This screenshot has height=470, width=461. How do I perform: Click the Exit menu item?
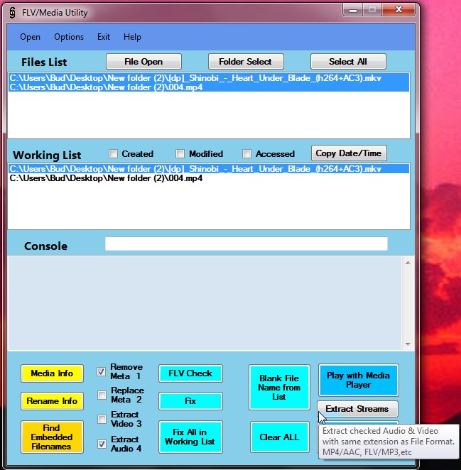click(104, 37)
